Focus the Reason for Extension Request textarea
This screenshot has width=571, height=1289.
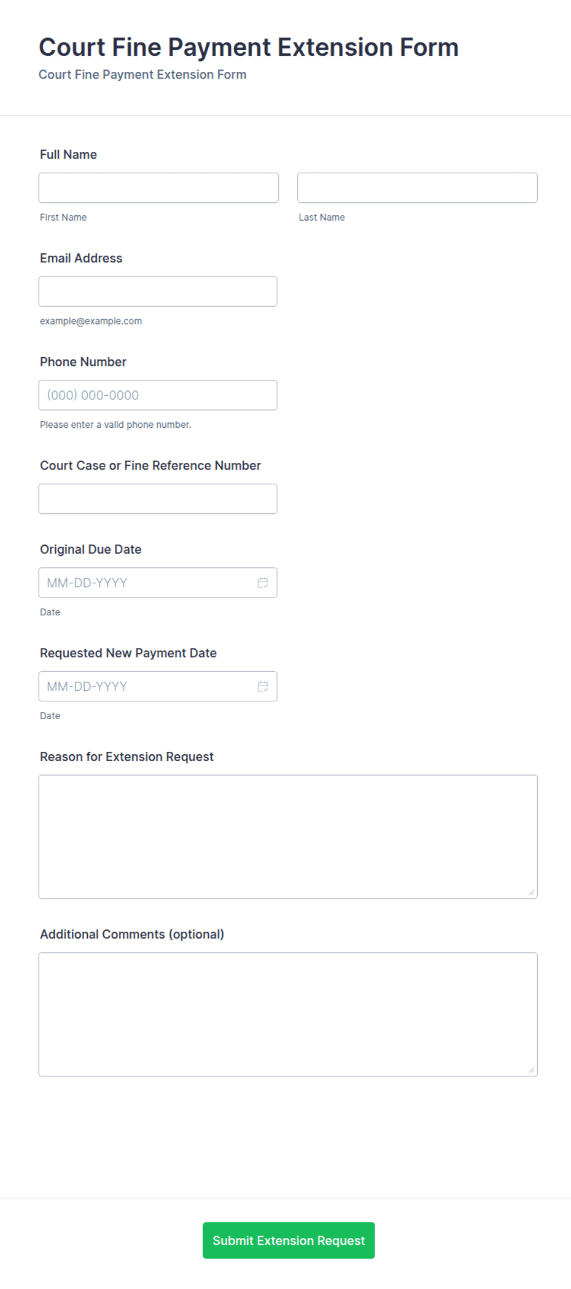tap(288, 837)
